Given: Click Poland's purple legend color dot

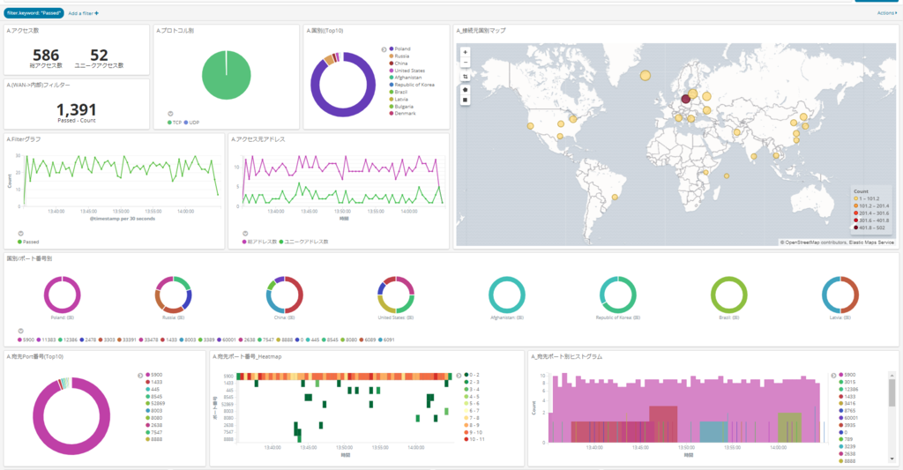Looking at the screenshot, I should point(392,49).
